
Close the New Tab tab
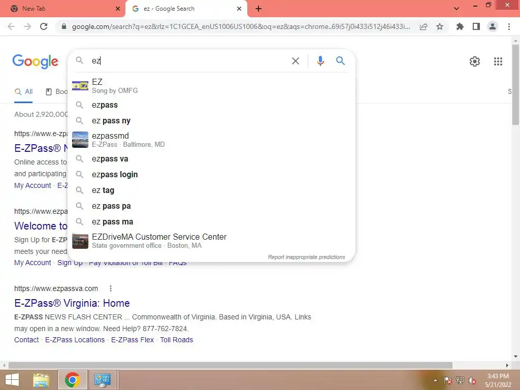[118, 9]
